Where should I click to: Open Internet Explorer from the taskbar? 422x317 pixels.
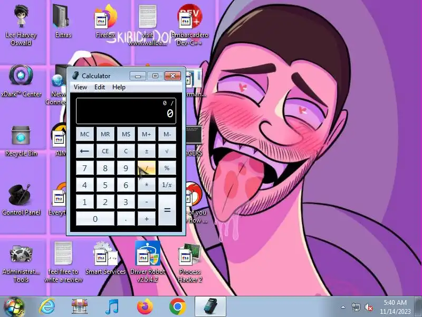[47, 307]
